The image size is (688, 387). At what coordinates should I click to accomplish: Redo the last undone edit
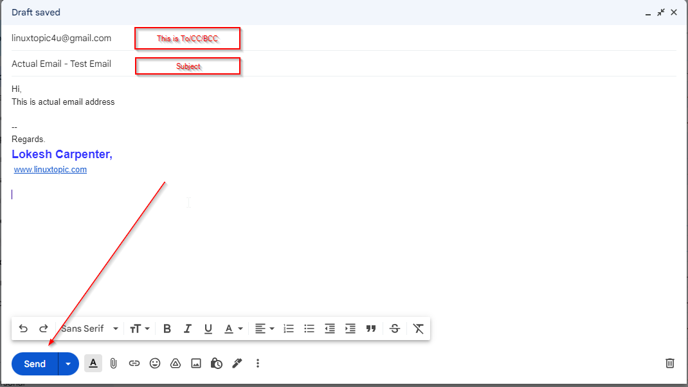(44, 328)
